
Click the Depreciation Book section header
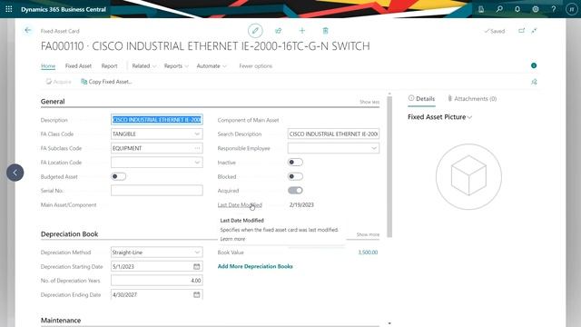coord(69,234)
